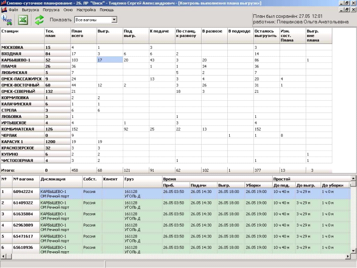This screenshot has width=357, height=268.
Task: Select the ИРТЫШСКОЕ station row
Action: pos(166,123)
